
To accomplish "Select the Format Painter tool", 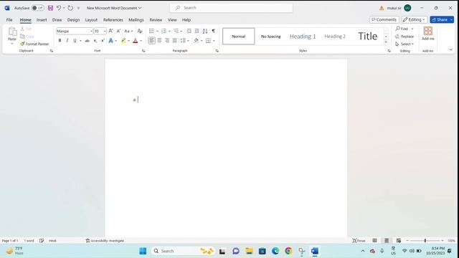I will coord(34,44).
